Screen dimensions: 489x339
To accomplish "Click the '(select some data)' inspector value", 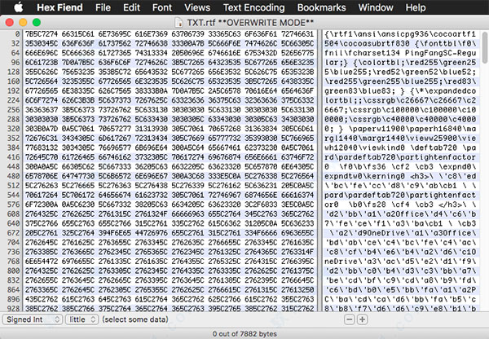I will [x=135, y=319].
